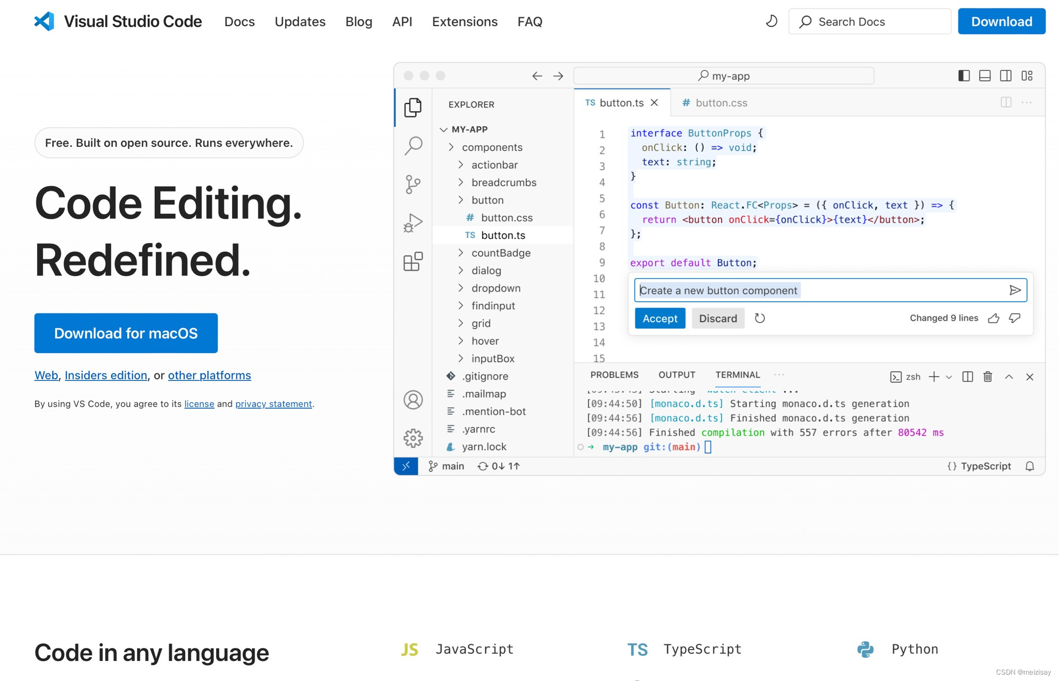Switch to PROBLEMS panel tab
Image resolution: width=1059 pixels, height=681 pixels.
[614, 375]
